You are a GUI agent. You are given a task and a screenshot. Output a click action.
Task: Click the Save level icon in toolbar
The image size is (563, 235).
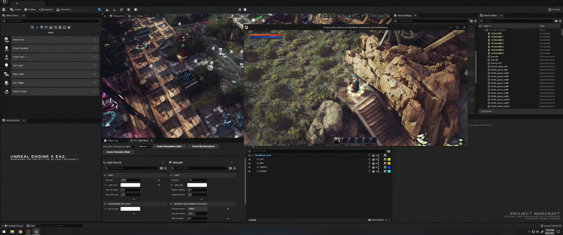tap(4, 9)
